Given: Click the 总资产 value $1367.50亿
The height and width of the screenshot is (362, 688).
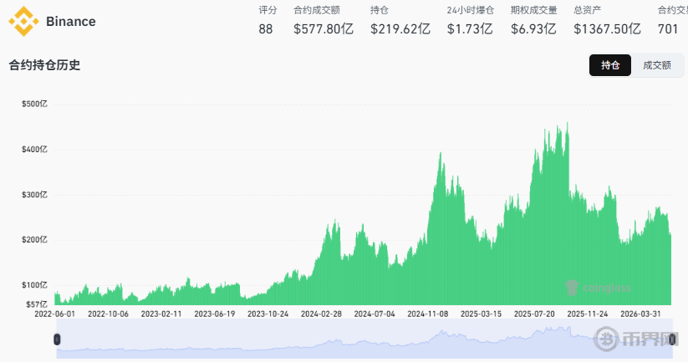Looking at the screenshot, I should (x=607, y=29).
